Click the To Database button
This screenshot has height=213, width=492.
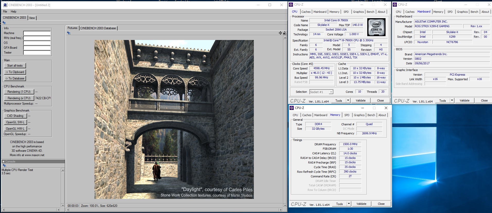click(15, 78)
